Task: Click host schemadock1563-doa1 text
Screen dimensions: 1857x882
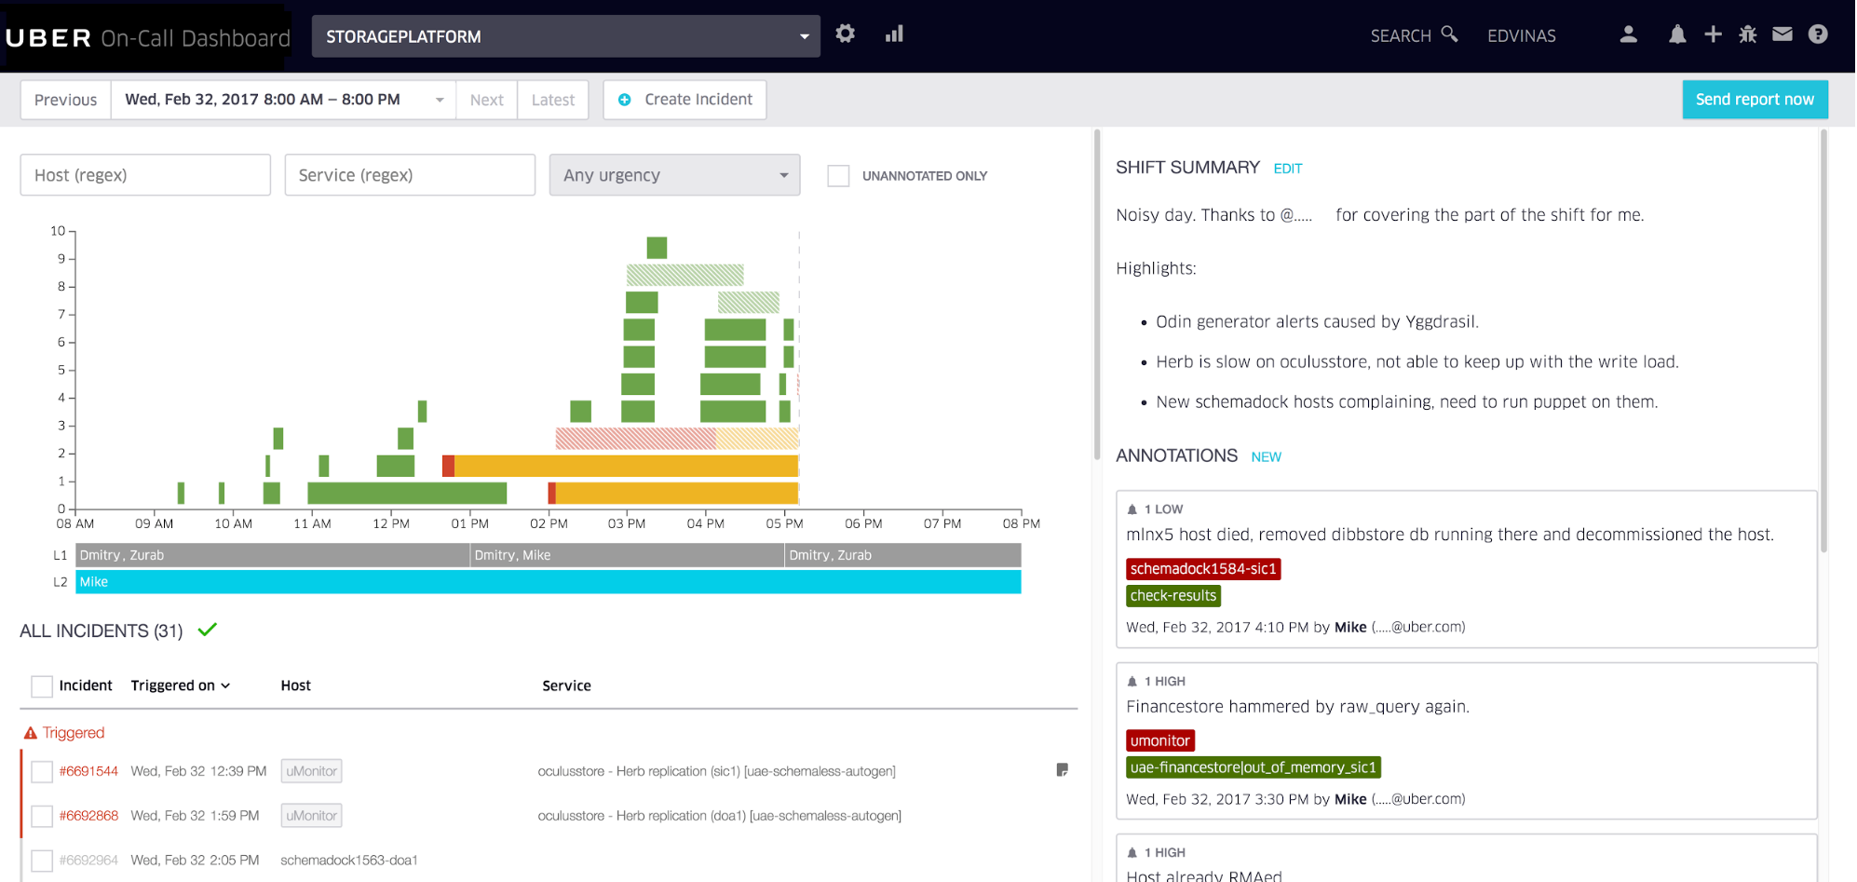Action: [349, 861]
